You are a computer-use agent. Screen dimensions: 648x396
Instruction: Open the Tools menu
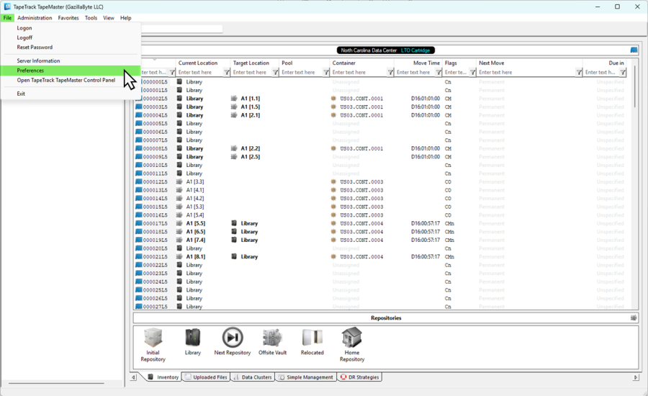click(x=91, y=18)
